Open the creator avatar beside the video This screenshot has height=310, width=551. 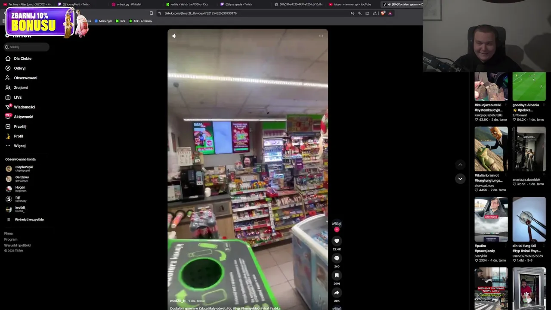pyautogui.click(x=337, y=223)
